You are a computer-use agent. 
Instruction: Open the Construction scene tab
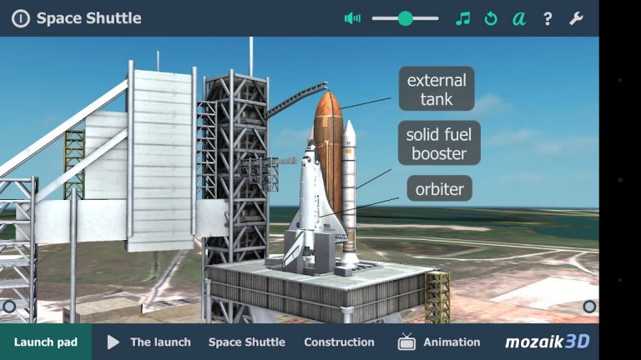click(339, 342)
